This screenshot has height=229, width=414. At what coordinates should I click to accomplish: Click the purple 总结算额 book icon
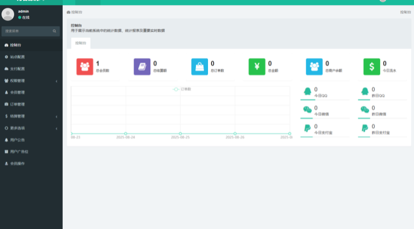(x=142, y=66)
